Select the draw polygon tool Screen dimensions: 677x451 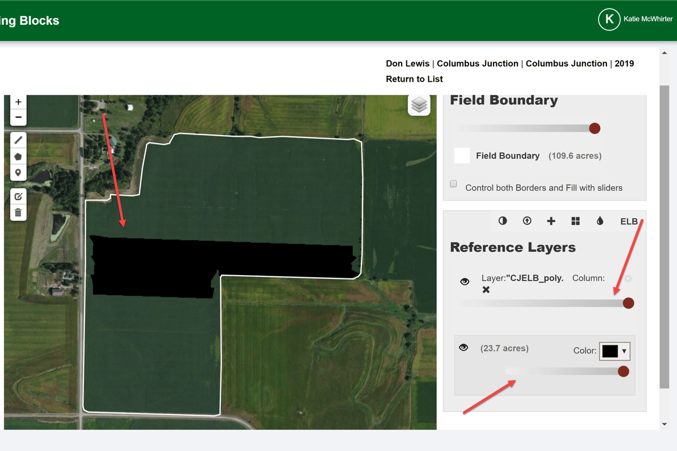18,157
